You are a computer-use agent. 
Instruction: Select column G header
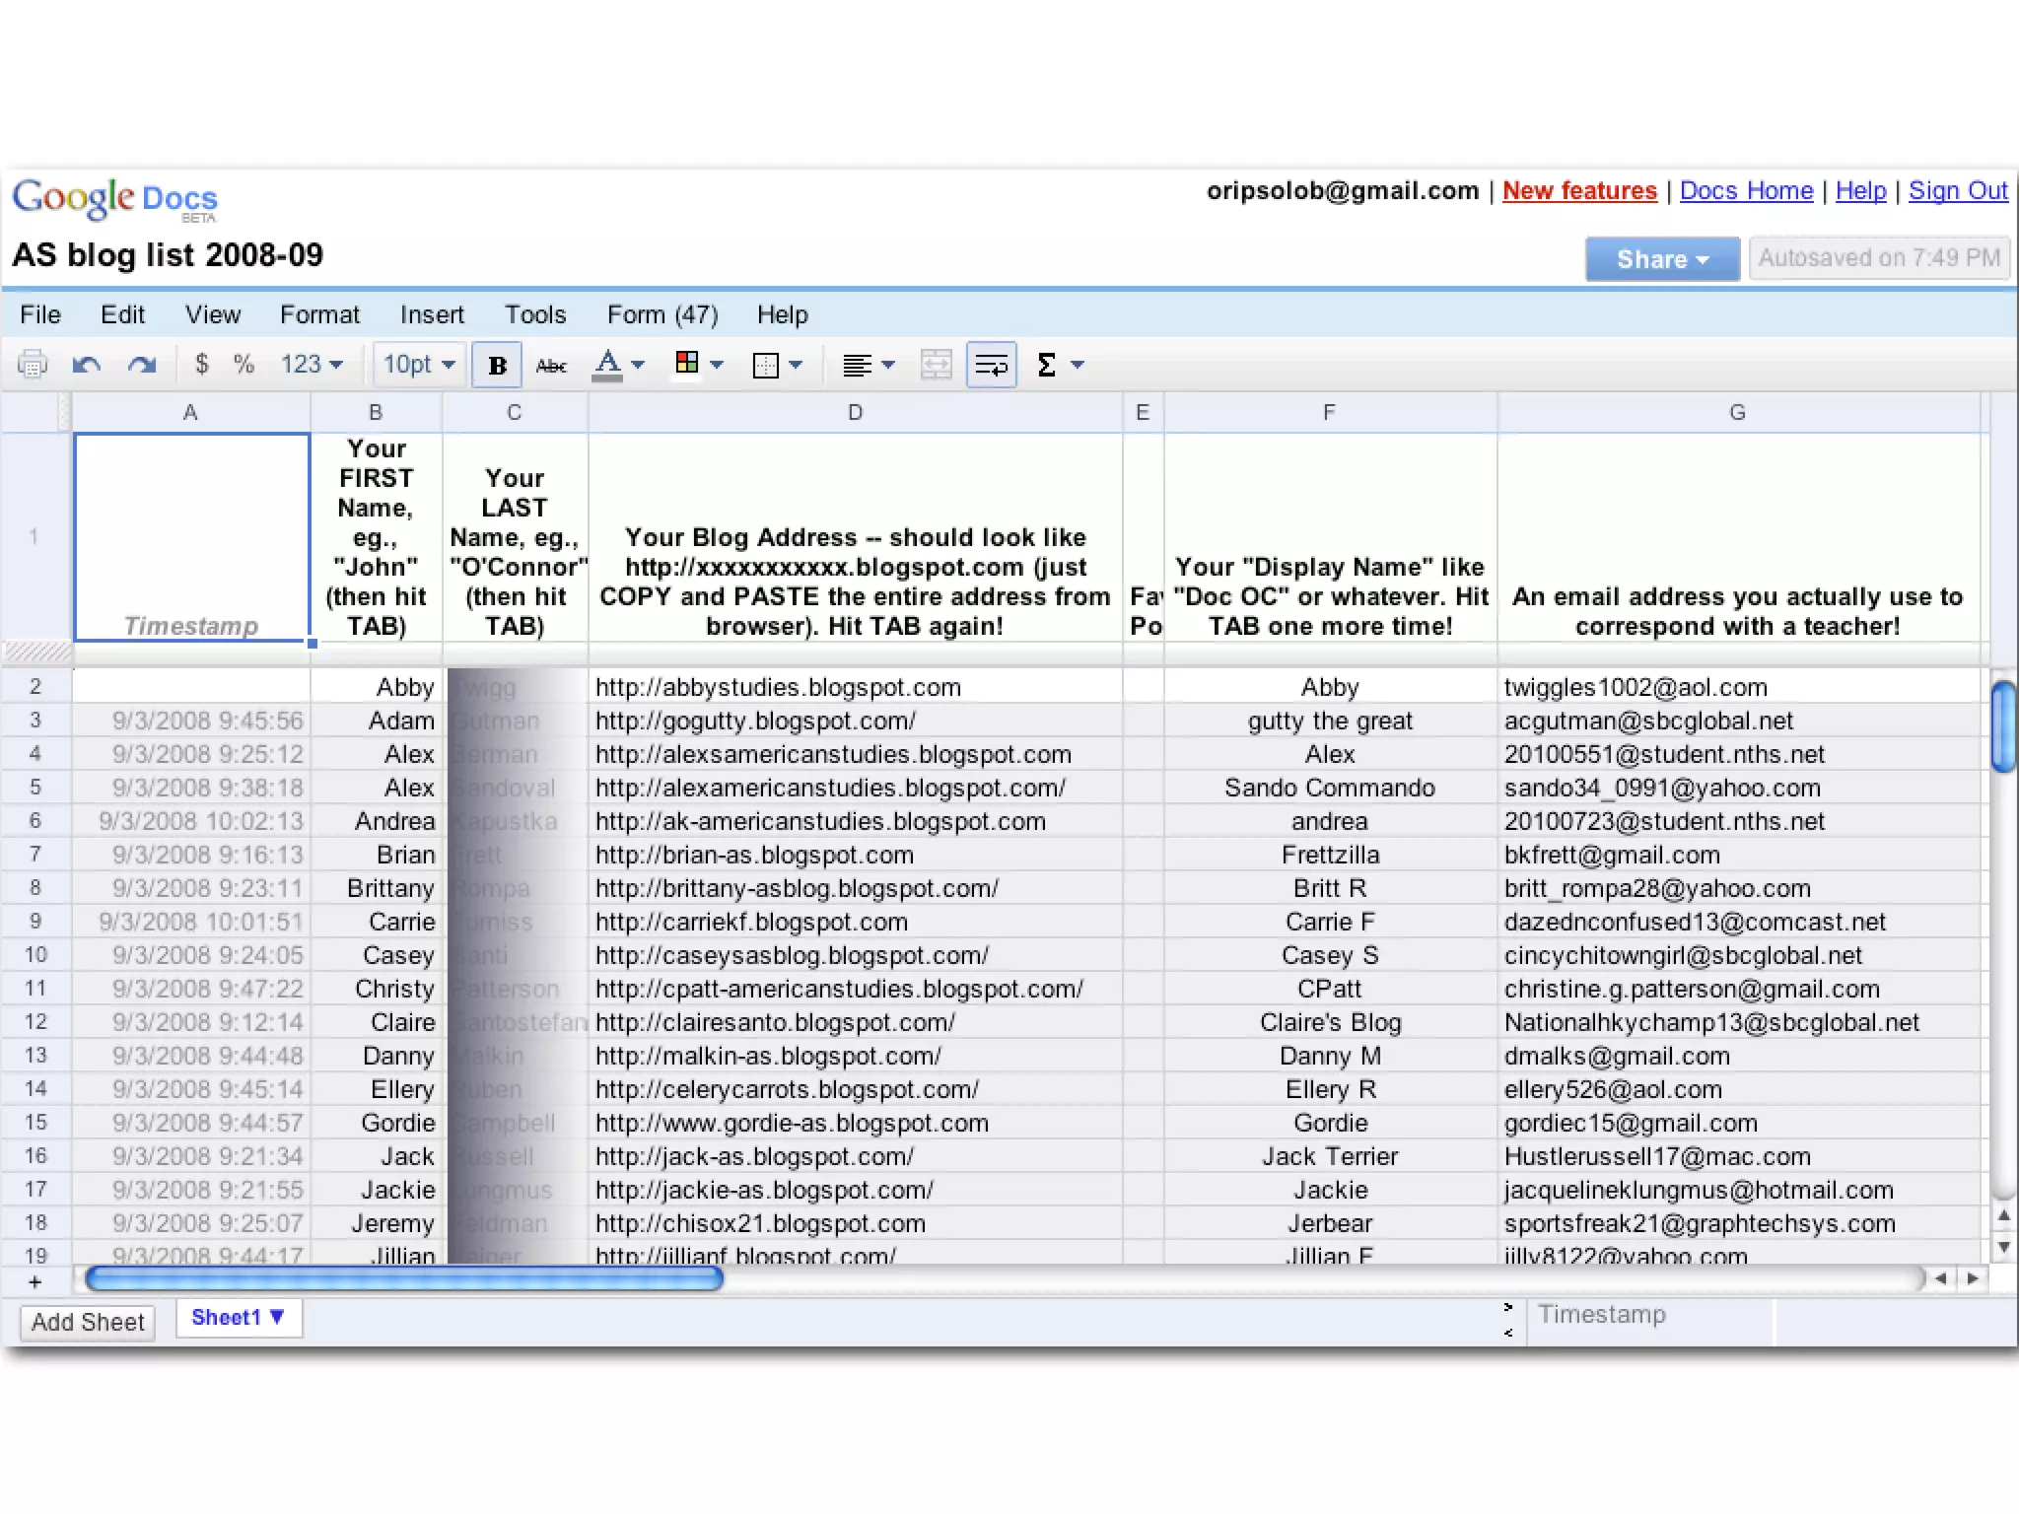pos(1737,413)
